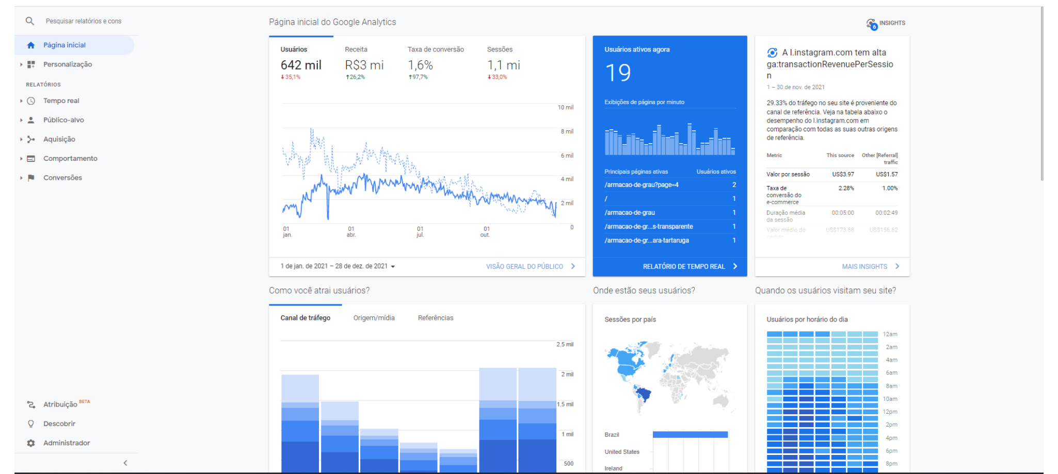Click the 642 mil users value
1058x474 pixels.
coord(301,65)
